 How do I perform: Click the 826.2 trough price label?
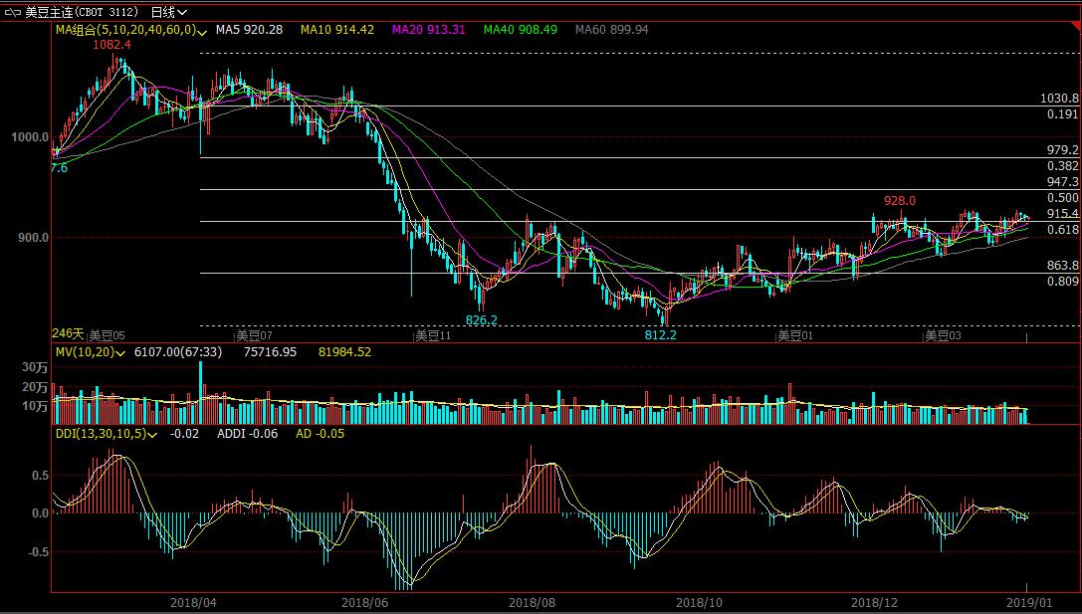(482, 319)
